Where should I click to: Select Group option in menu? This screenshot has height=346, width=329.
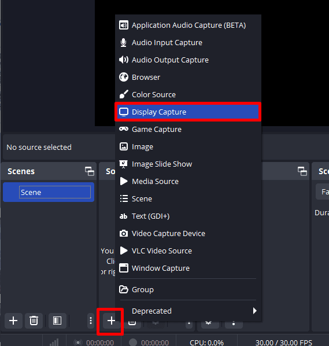point(188,289)
